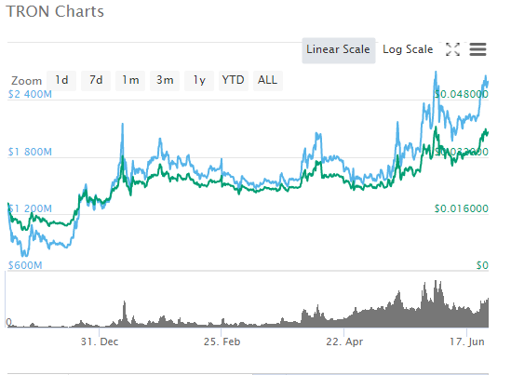The height and width of the screenshot is (375, 511).
Task: Show ALL time range
Action: click(x=268, y=80)
